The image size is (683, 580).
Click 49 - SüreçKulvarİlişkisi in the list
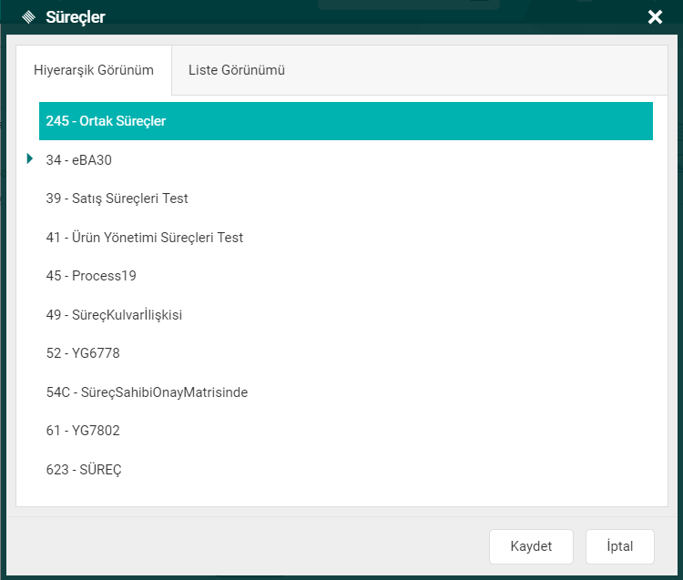114,315
